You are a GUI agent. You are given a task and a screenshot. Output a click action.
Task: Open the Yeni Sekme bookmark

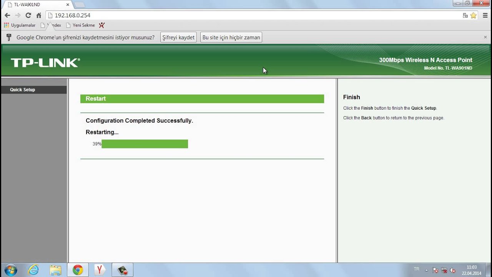click(80, 25)
